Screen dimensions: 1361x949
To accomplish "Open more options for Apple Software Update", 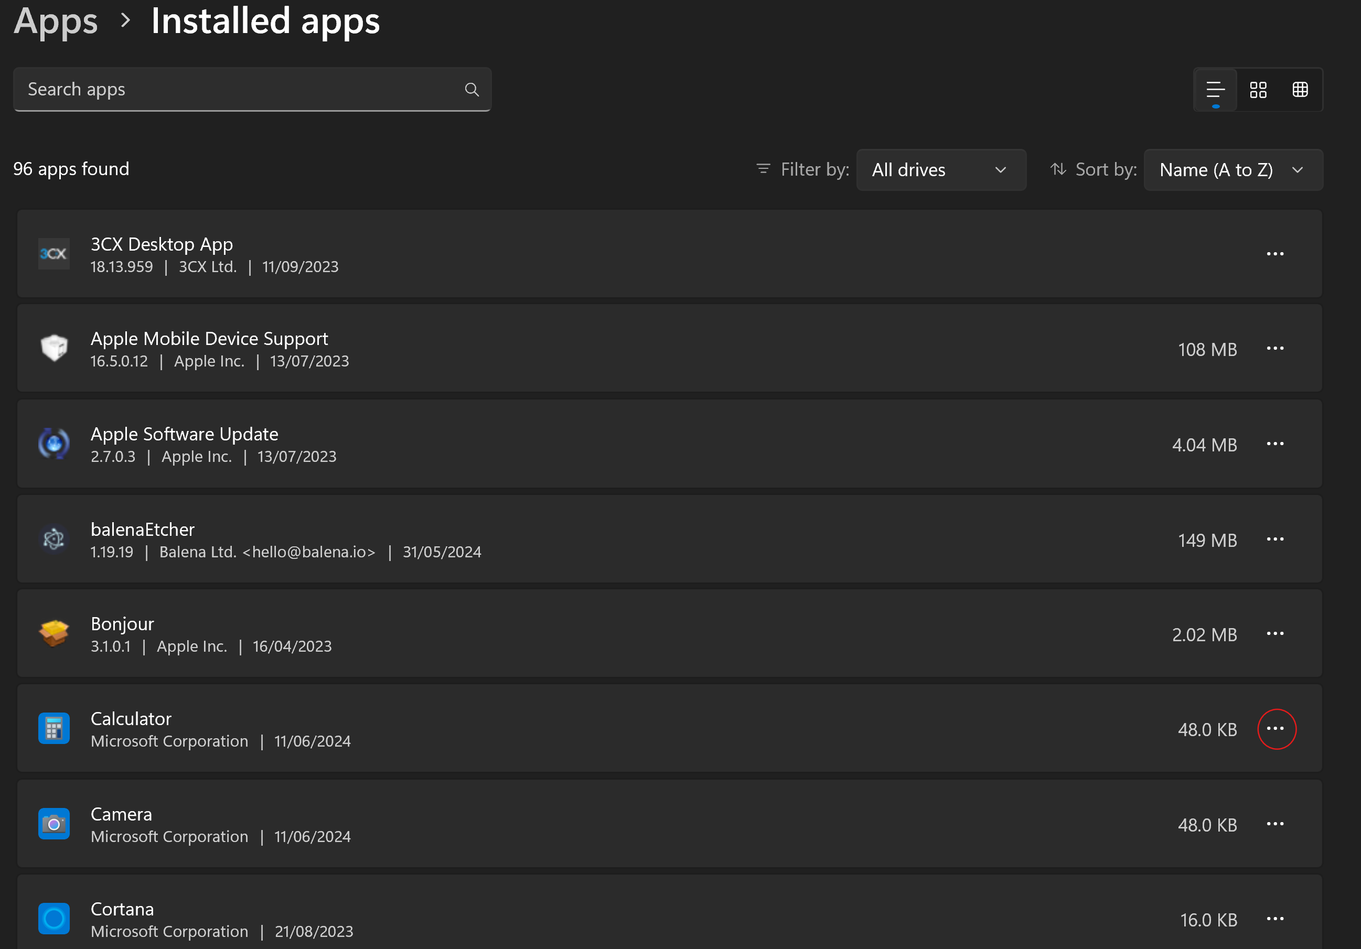I will [1275, 444].
